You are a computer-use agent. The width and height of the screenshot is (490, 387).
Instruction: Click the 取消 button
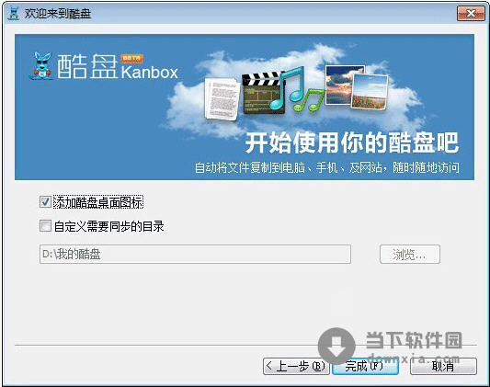[x=443, y=366]
